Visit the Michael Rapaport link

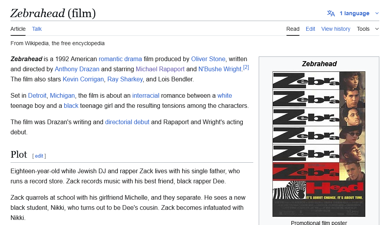(160, 69)
